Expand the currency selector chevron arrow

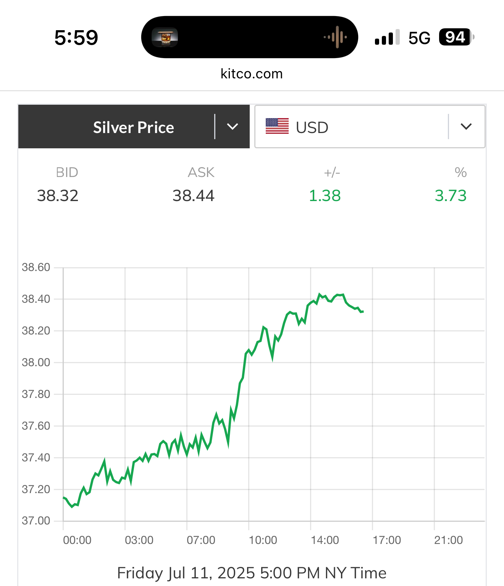[x=466, y=127]
